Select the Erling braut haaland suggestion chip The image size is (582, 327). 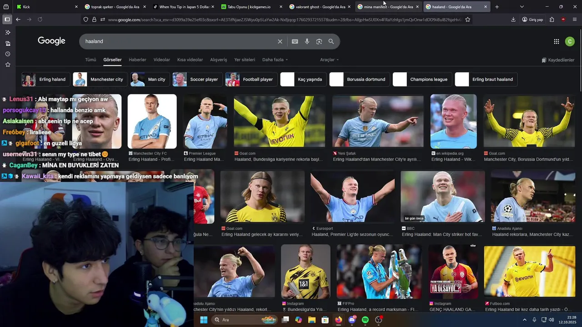(486, 79)
